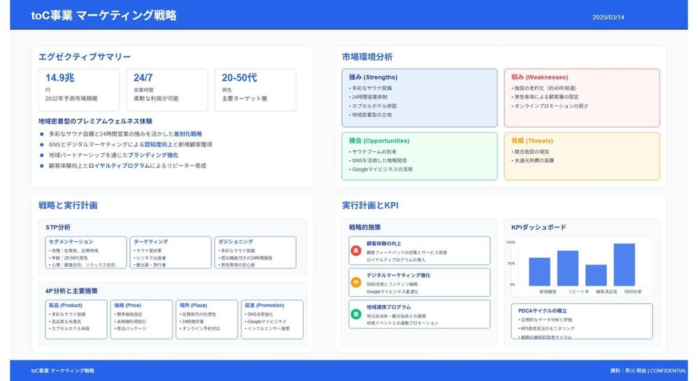This screenshot has height=381, width=698.
Task: Click the footer 資料：早川 明良 | CONFIDENTIAL text
Action: pos(648,371)
